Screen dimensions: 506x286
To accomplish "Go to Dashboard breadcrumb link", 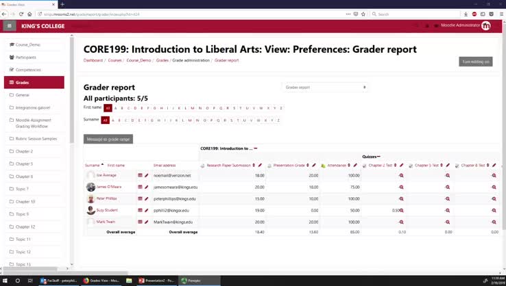I will click(93, 60).
